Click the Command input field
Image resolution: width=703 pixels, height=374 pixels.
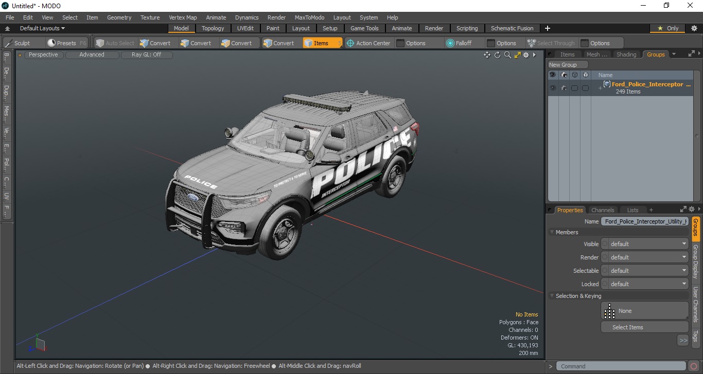(x=622, y=366)
